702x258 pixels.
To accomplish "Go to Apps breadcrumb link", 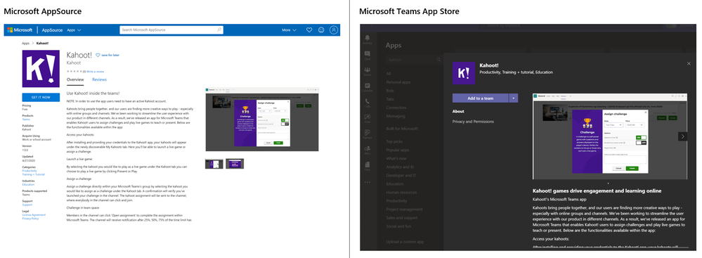I will [x=25, y=44].
